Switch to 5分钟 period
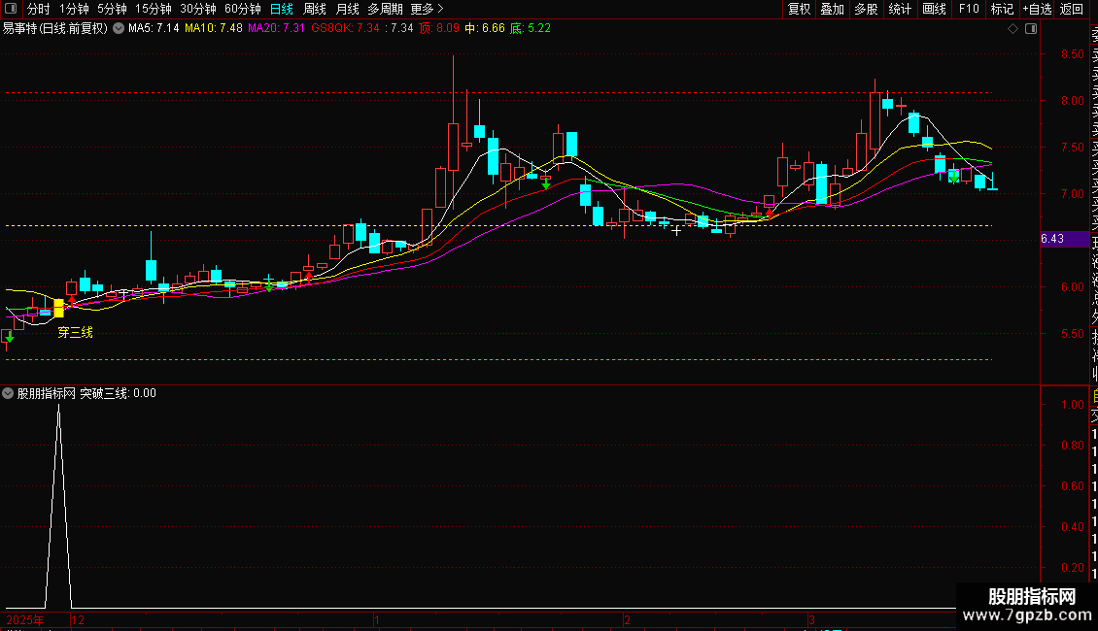This screenshot has width=1098, height=631. 112,9
